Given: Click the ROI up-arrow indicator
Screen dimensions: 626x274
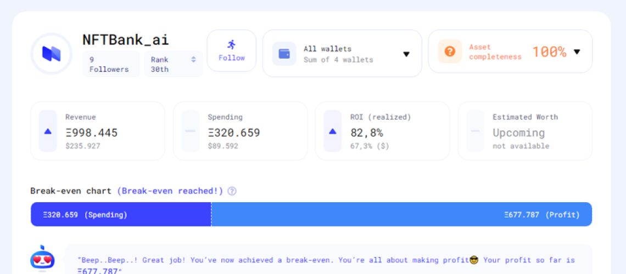Looking at the screenshot, I should (333, 131).
